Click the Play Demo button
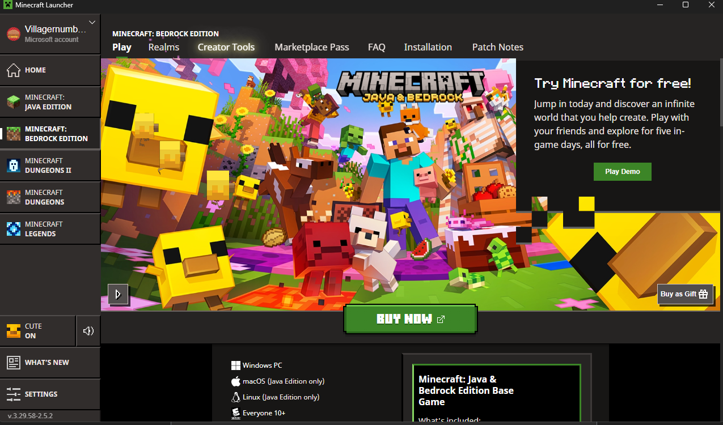The width and height of the screenshot is (723, 425). coord(623,172)
